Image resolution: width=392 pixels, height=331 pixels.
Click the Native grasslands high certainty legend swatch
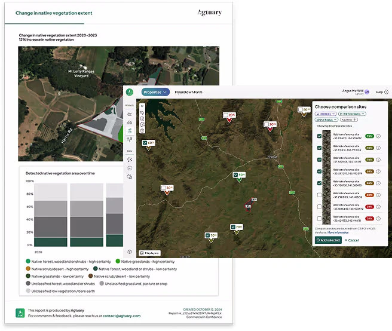118,261
